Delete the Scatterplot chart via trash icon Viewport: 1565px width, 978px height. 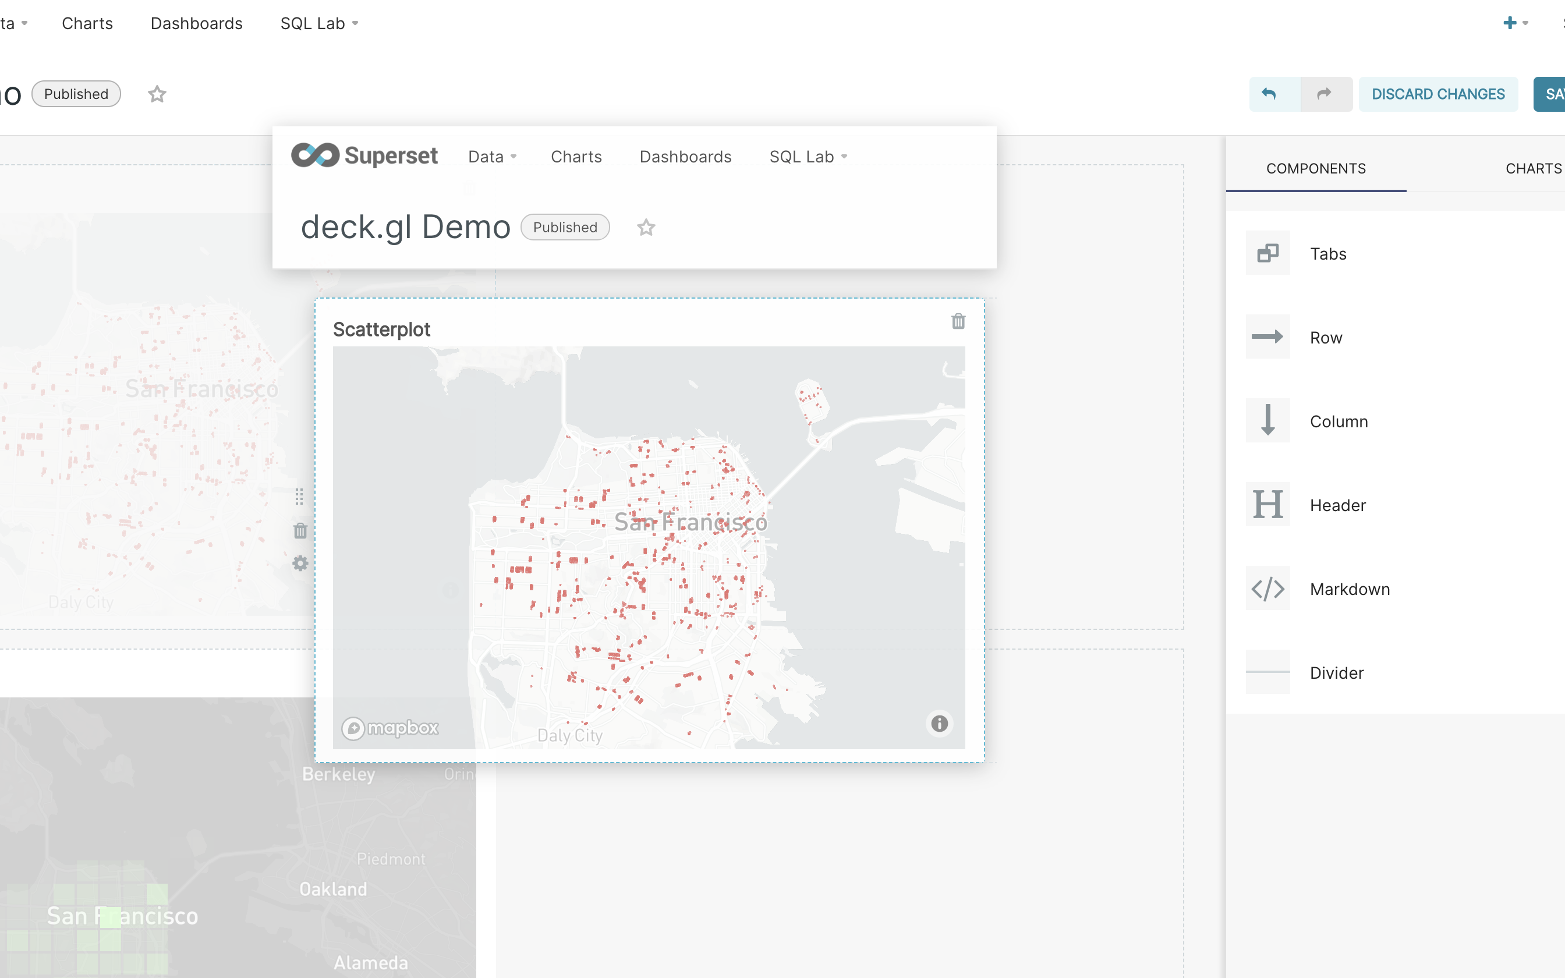click(958, 321)
